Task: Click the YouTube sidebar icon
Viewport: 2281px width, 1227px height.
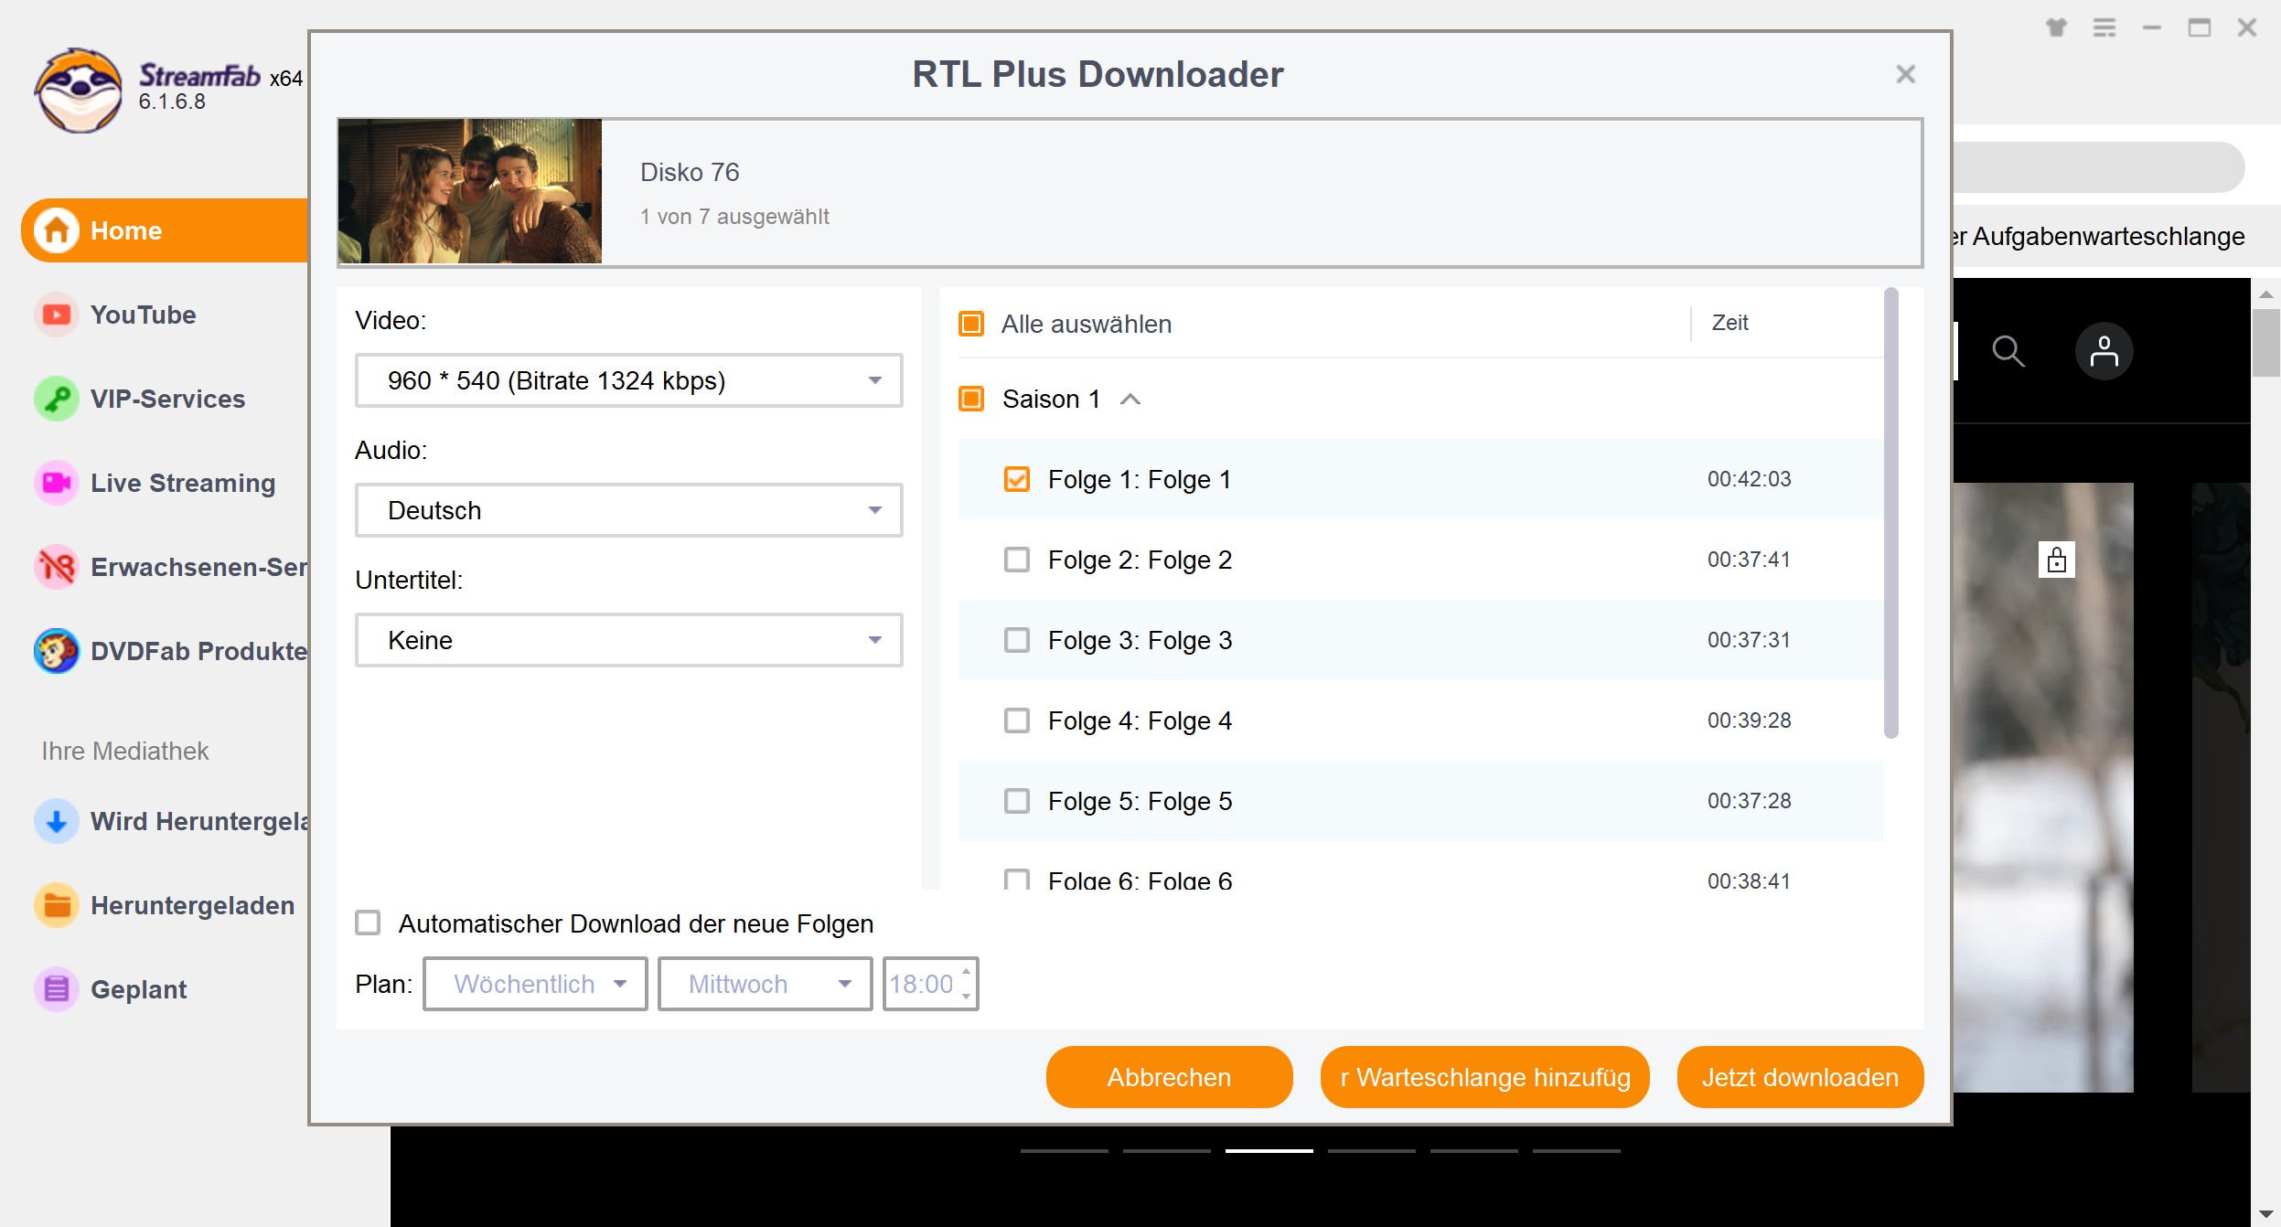Action: click(57, 315)
